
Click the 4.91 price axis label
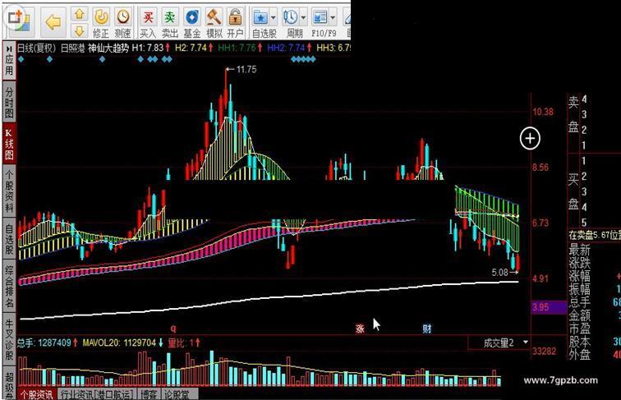tap(540, 278)
